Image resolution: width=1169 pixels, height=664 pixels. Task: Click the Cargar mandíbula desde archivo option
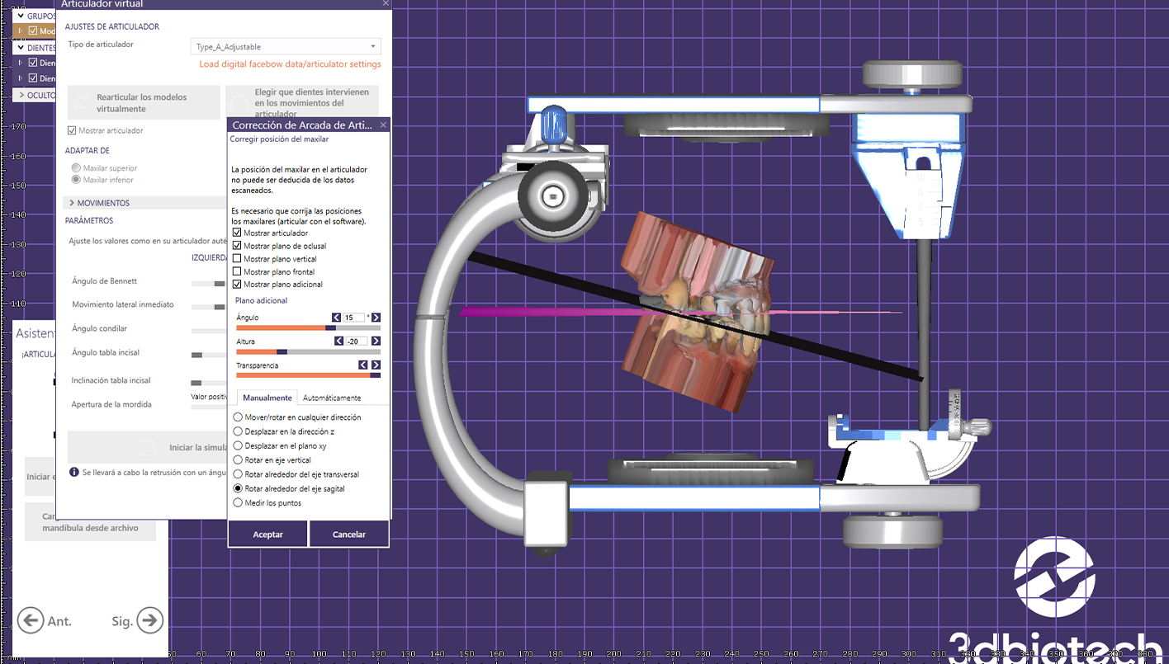tap(89, 521)
